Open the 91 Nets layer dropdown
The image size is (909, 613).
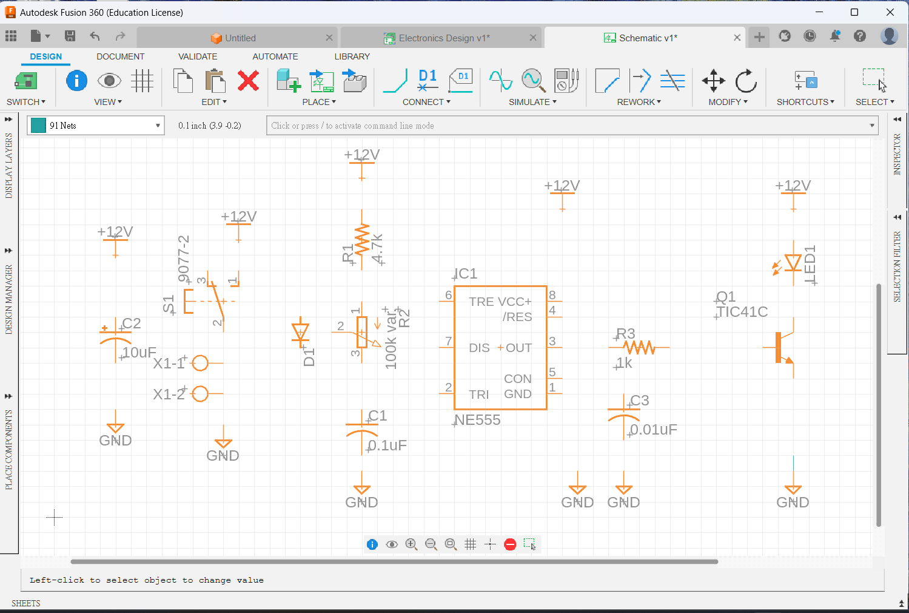coord(157,126)
